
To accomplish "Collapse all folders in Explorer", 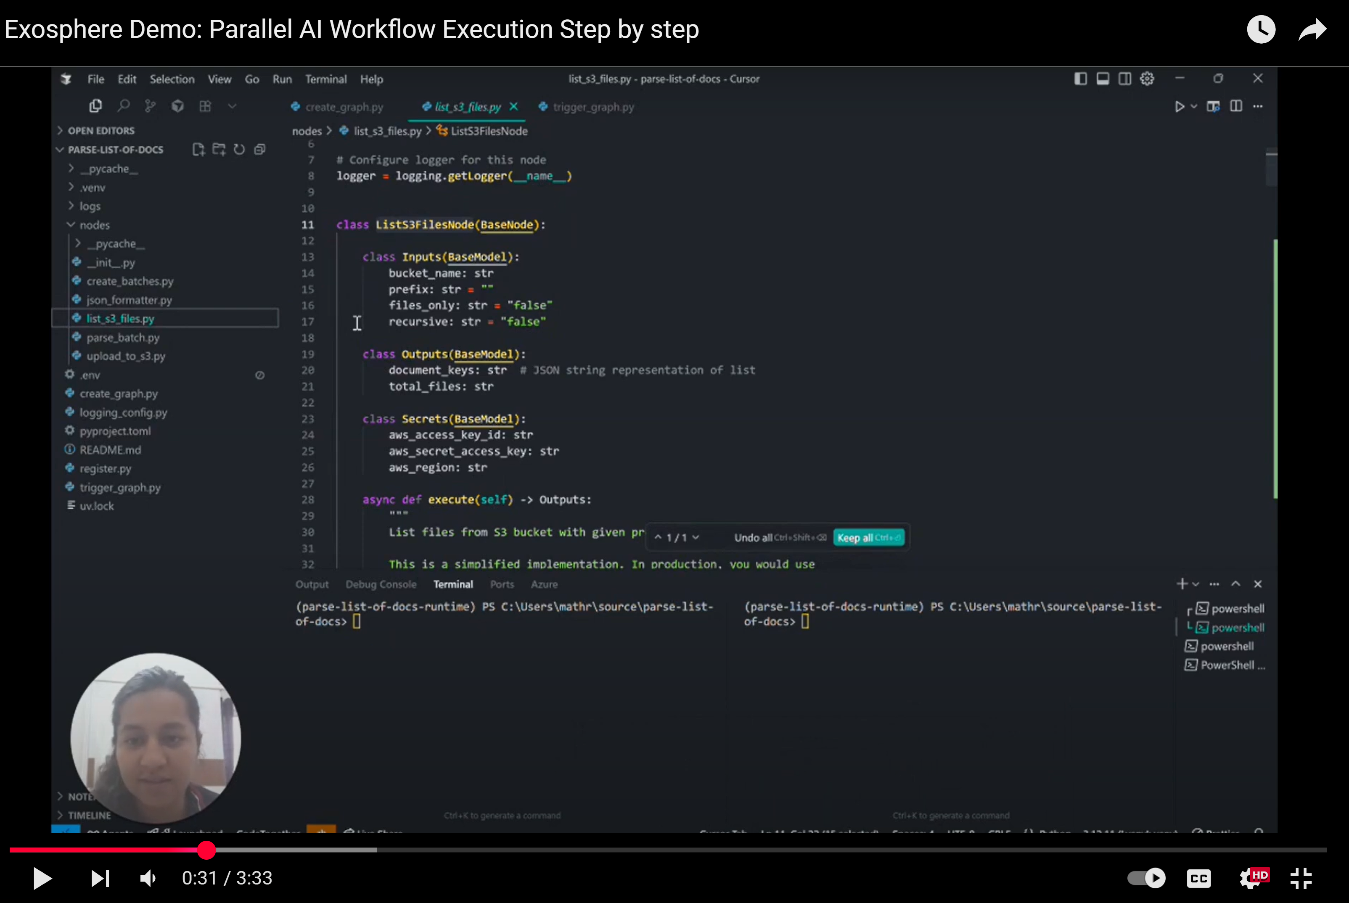I will [x=260, y=148].
